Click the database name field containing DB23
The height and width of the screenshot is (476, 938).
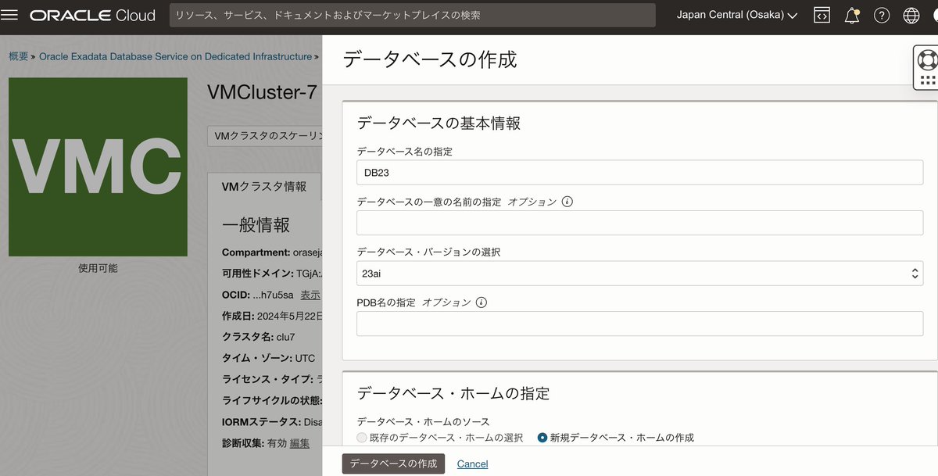[x=639, y=173]
